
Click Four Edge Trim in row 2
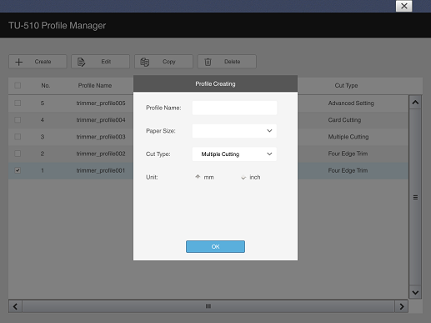(348, 154)
